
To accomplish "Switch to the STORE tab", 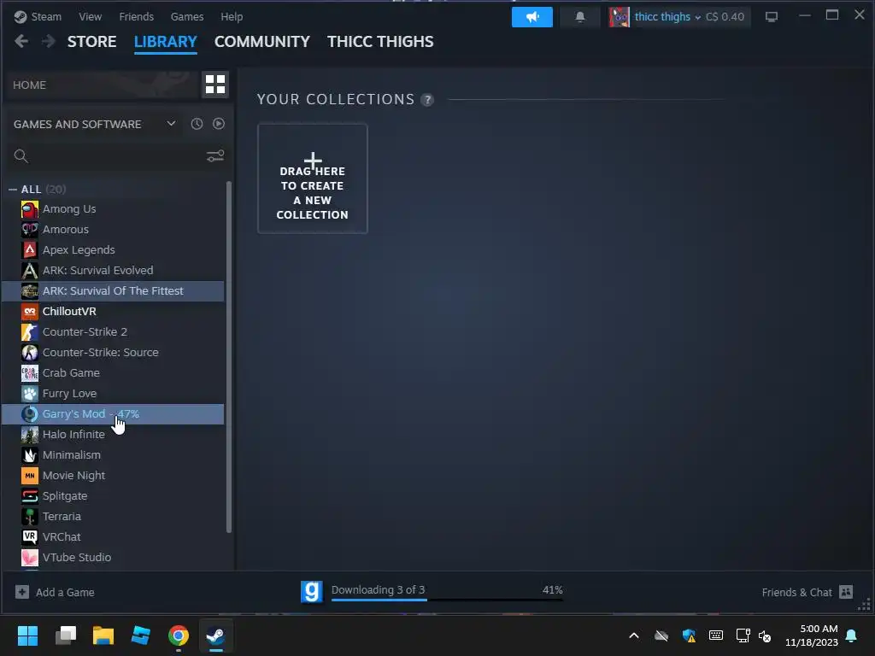I will point(92,42).
